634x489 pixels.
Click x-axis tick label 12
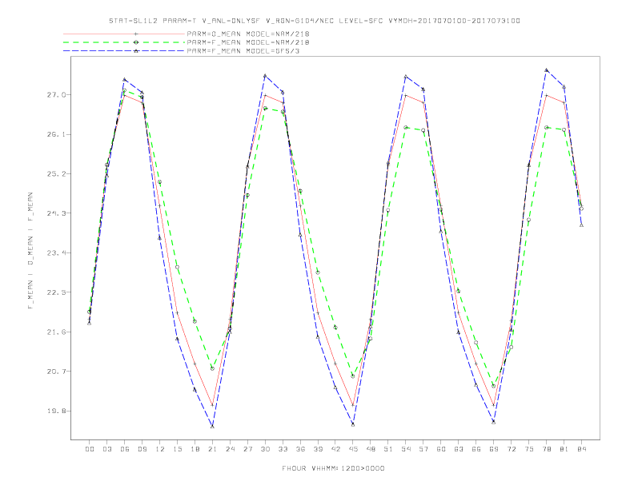point(160,449)
